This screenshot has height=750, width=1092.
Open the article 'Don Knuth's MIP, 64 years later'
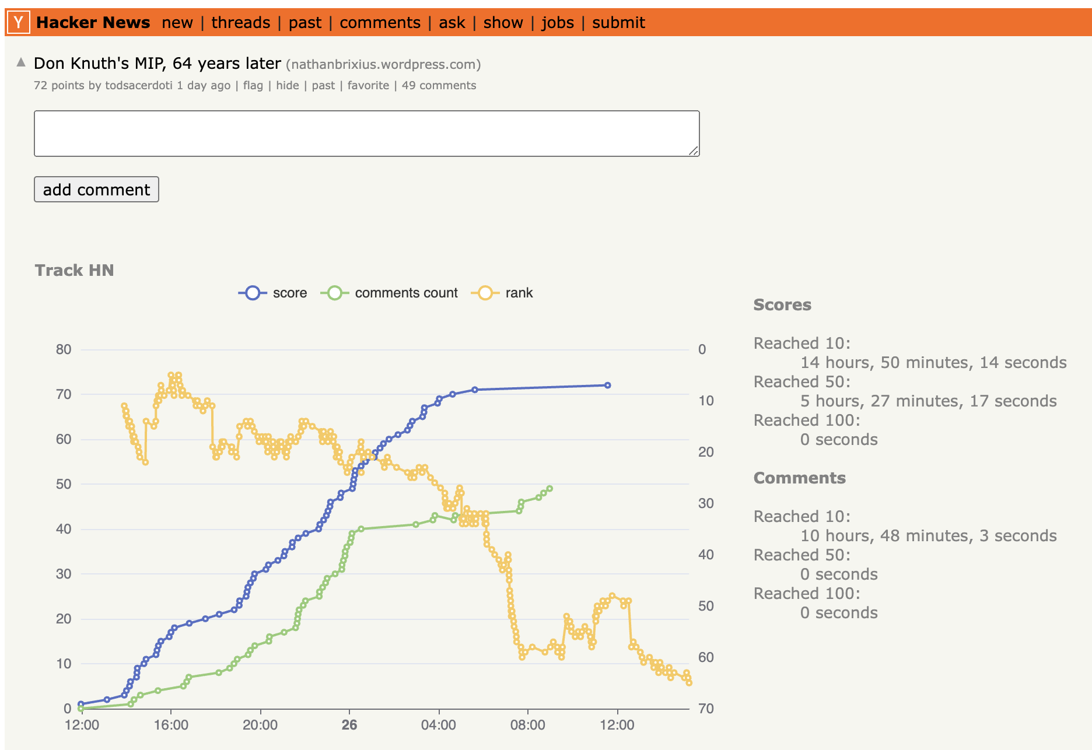(x=157, y=63)
